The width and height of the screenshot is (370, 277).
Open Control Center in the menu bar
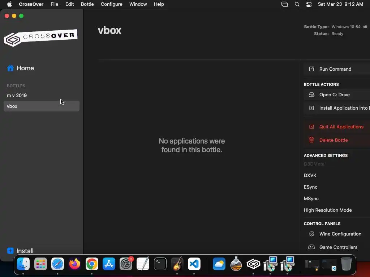(309, 4)
